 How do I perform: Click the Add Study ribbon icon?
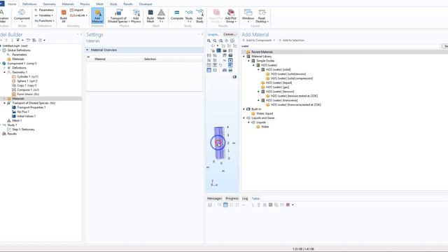coord(199,16)
